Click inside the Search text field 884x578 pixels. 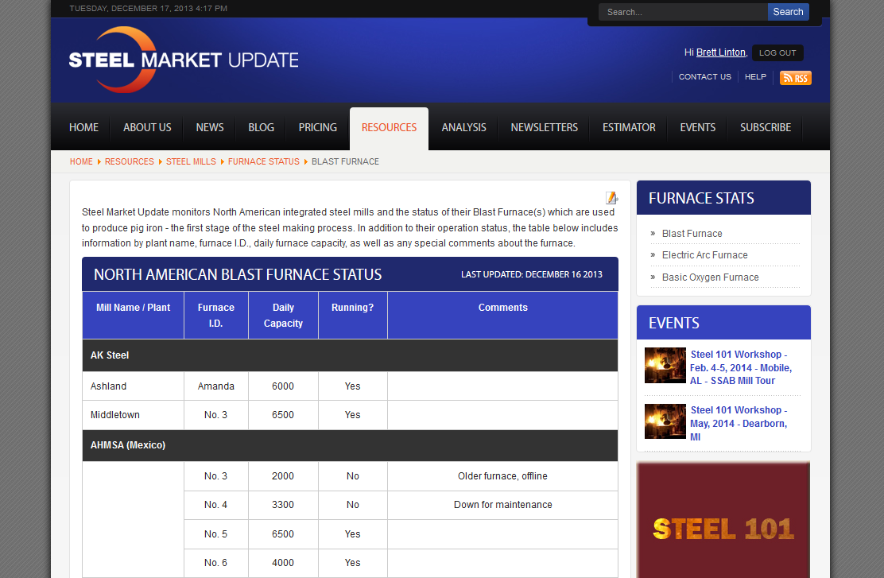[682, 12]
